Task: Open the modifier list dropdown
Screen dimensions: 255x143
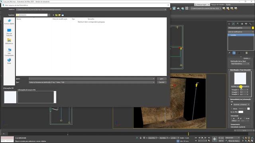Action: [x=241, y=32]
